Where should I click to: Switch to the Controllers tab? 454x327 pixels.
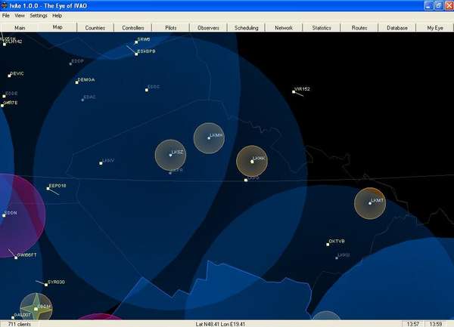(133, 28)
